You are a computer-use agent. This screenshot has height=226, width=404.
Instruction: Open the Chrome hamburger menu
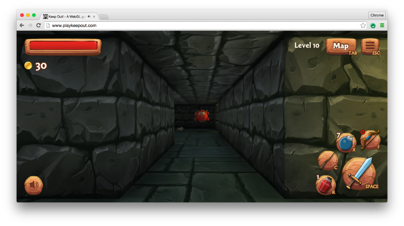[x=382, y=26]
